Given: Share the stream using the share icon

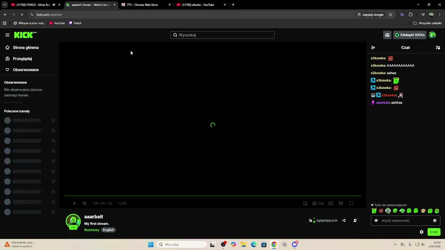Looking at the screenshot, I should (344, 220).
